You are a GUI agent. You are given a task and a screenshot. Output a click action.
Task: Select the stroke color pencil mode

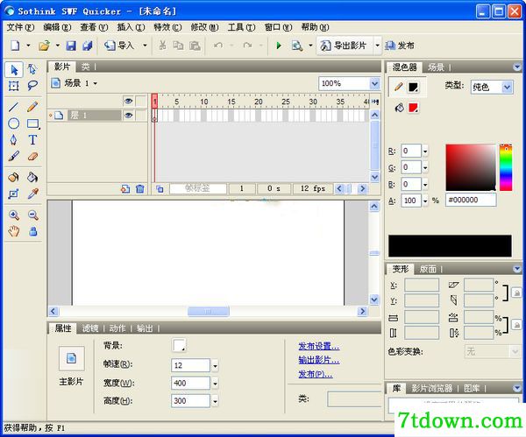[398, 87]
